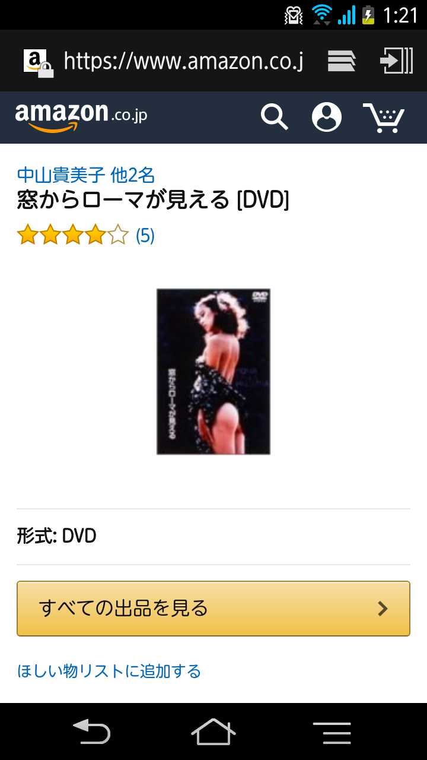The width and height of the screenshot is (427, 760).
Task: Open the shopping cart icon
Action: [383, 118]
